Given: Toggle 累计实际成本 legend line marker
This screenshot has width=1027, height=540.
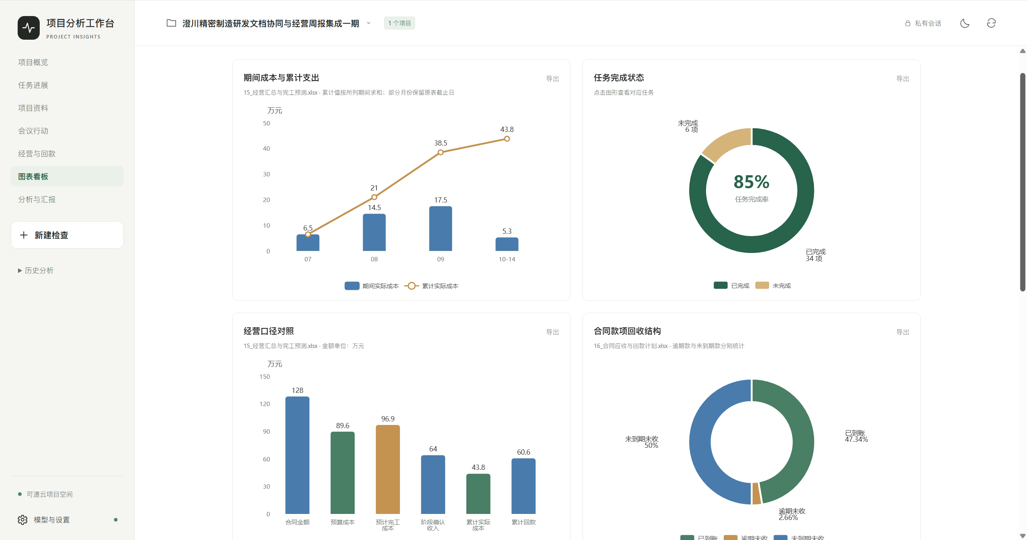Looking at the screenshot, I should [x=411, y=286].
